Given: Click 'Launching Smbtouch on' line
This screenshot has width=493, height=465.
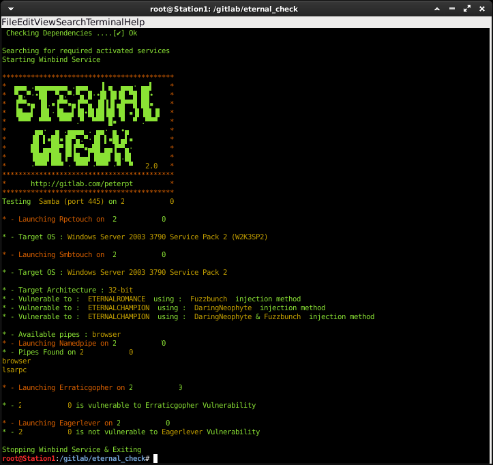Looking at the screenshot, I should click(84, 254).
